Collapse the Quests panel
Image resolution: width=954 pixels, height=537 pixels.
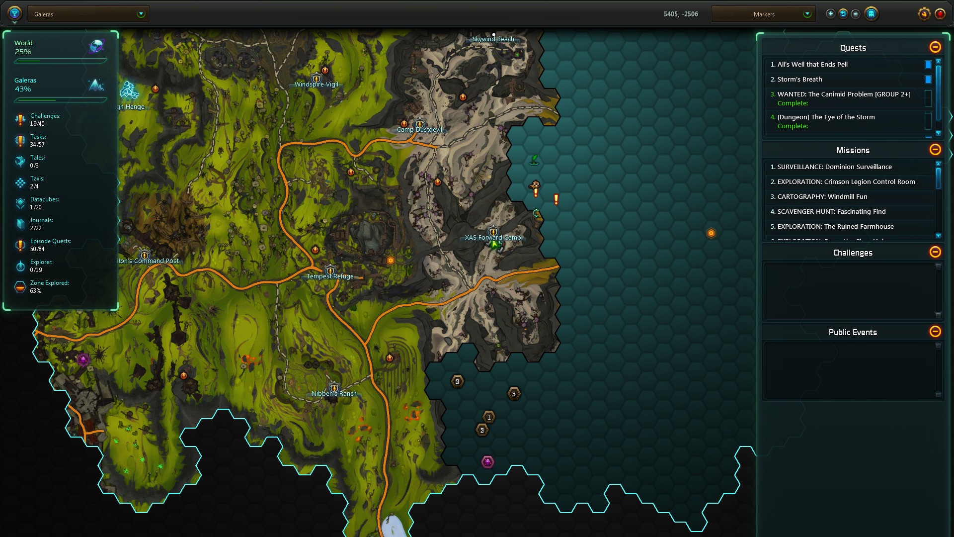pos(935,47)
